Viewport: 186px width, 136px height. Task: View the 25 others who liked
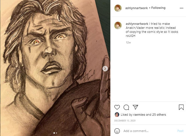click(159, 115)
